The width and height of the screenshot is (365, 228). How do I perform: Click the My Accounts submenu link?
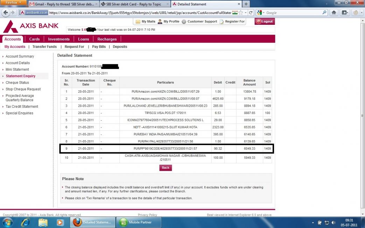coord(15,47)
